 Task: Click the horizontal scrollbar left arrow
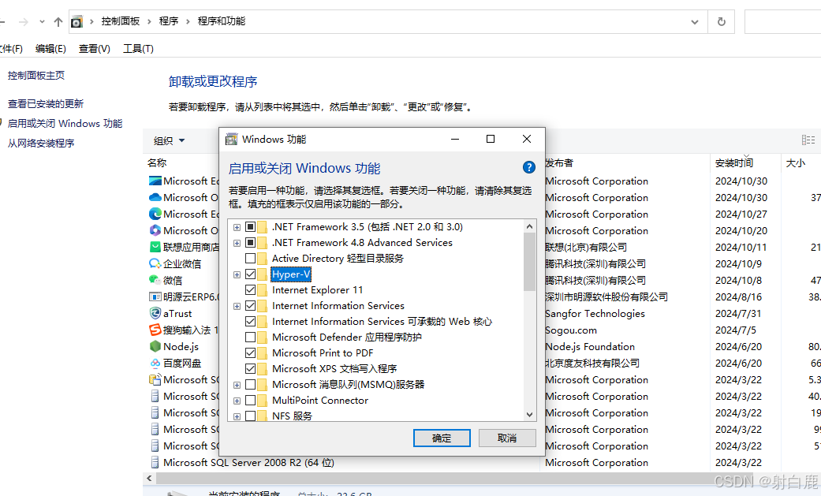point(149,478)
